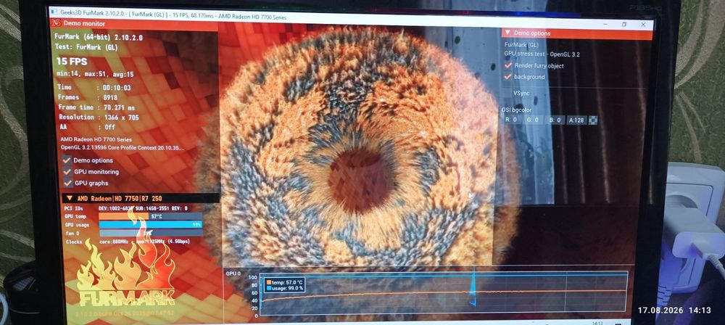Uncheck the GPU graphs checkbox

(67, 183)
